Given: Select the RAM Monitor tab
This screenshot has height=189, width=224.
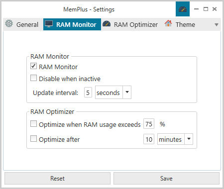Looking at the screenshot, I should point(72,24).
